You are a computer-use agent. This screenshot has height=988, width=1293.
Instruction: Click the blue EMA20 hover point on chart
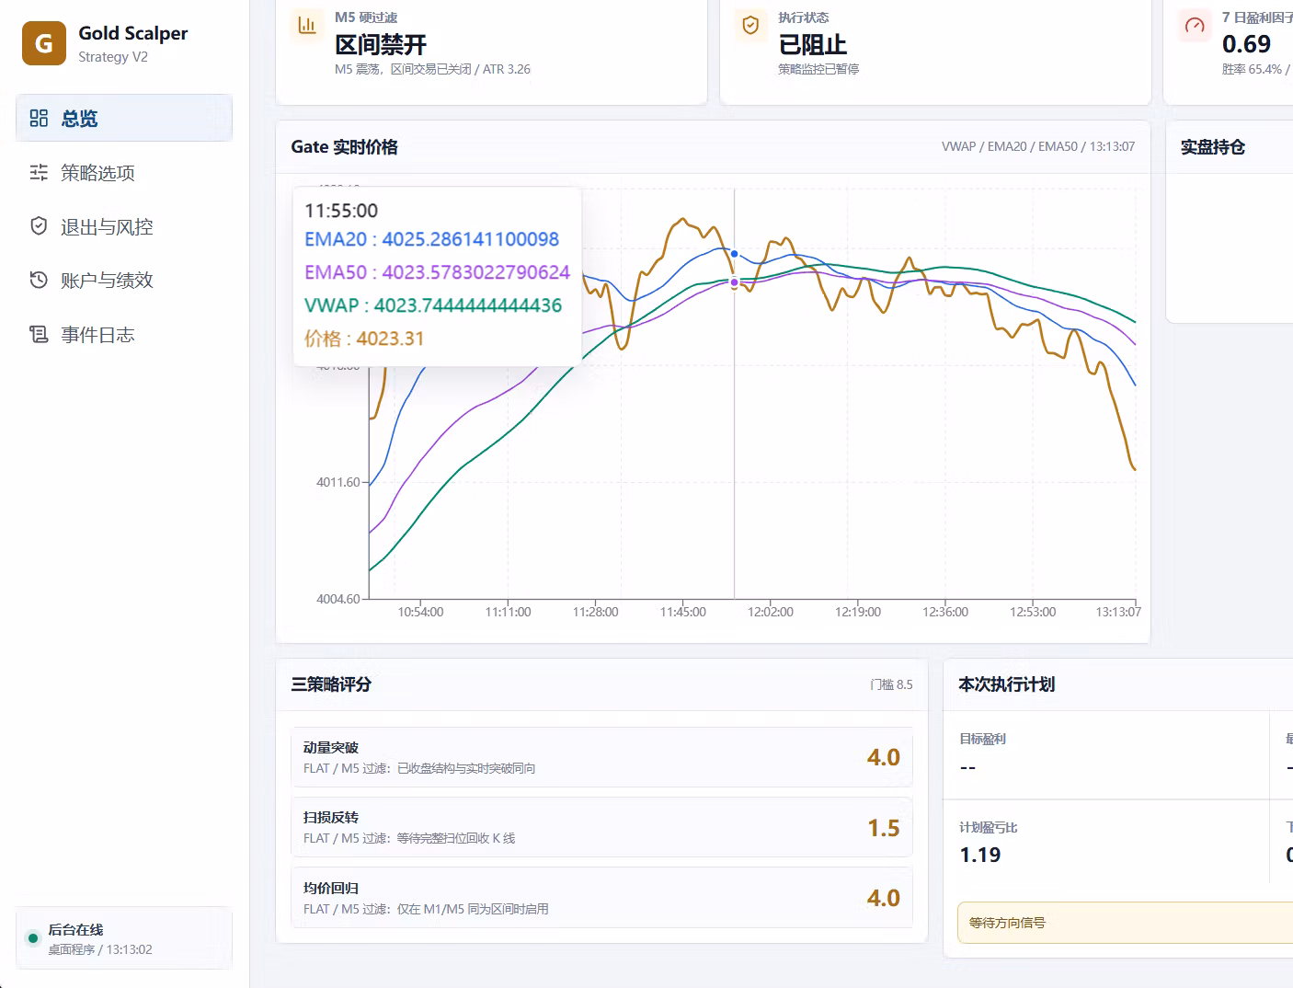click(x=734, y=253)
